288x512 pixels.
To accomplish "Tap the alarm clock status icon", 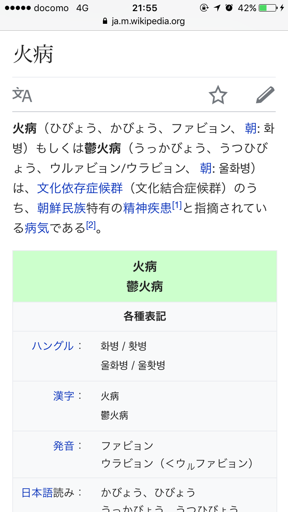I will click(229, 8).
